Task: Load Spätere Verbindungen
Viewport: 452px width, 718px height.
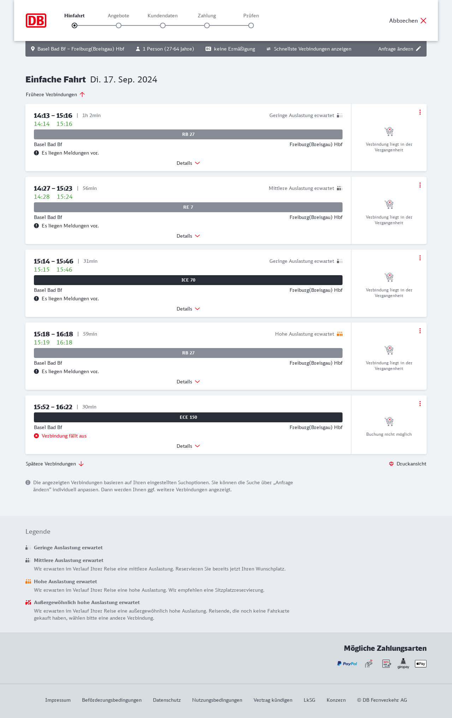Action: (54, 464)
